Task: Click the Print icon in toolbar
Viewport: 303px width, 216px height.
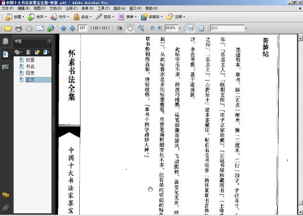Action: tap(18, 28)
